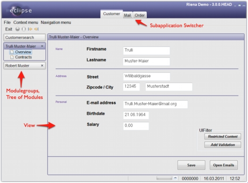The width and height of the screenshot is (248, 183).
Task: Open the Customersearch module
Action: (x=25, y=38)
